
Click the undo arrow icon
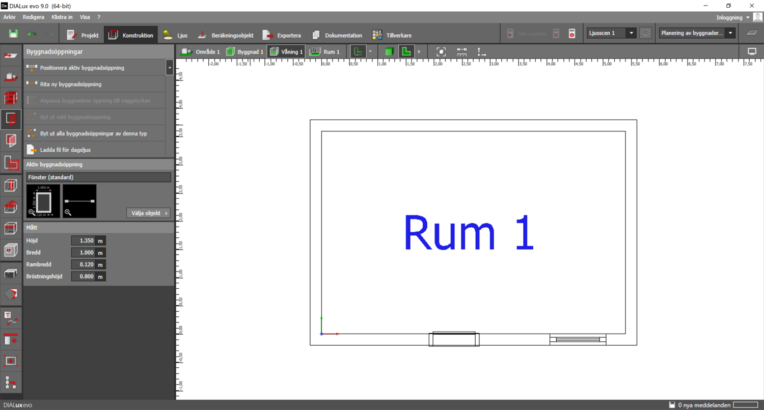click(x=32, y=34)
